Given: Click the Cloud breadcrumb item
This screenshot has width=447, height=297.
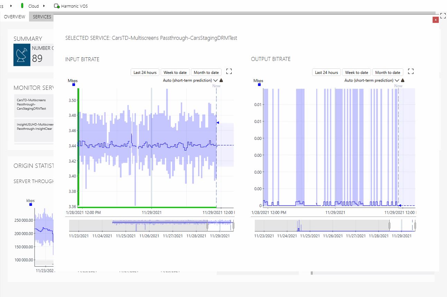Looking at the screenshot, I should click(x=34, y=6).
